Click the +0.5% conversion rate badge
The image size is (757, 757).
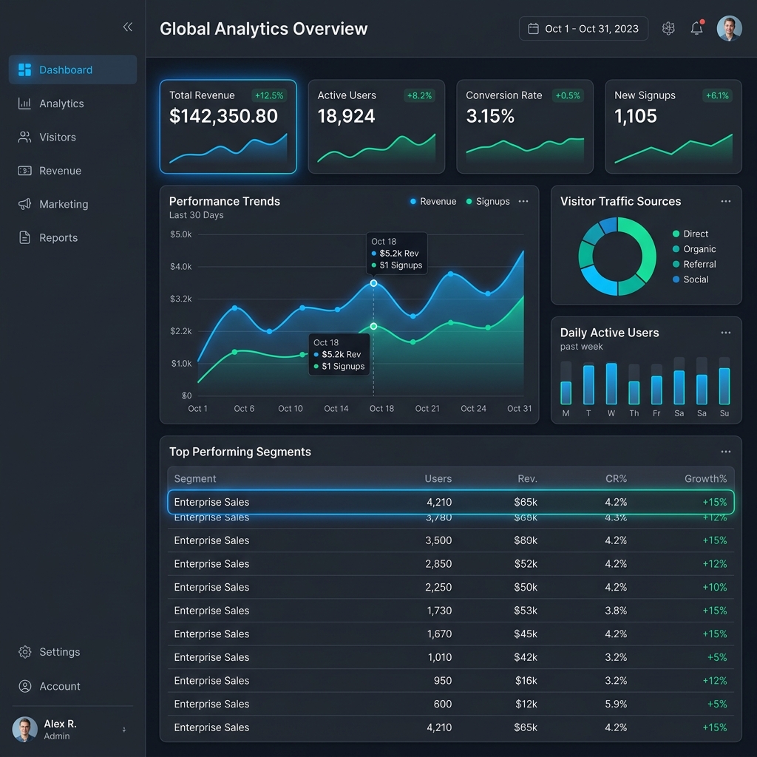point(568,95)
